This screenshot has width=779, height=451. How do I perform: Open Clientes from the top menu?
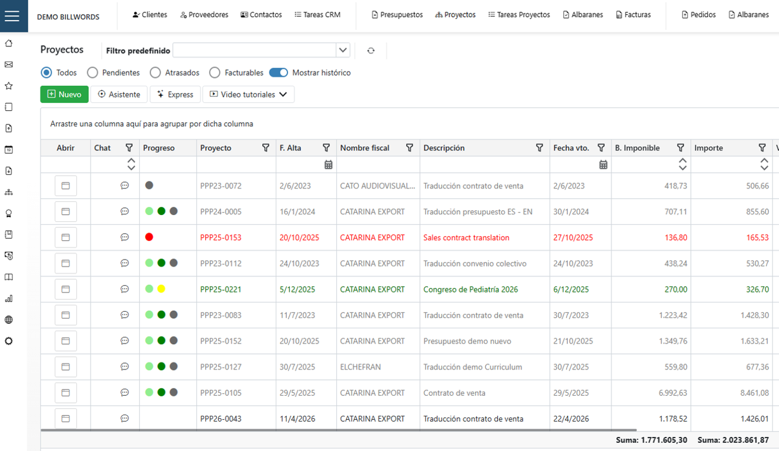point(149,15)
